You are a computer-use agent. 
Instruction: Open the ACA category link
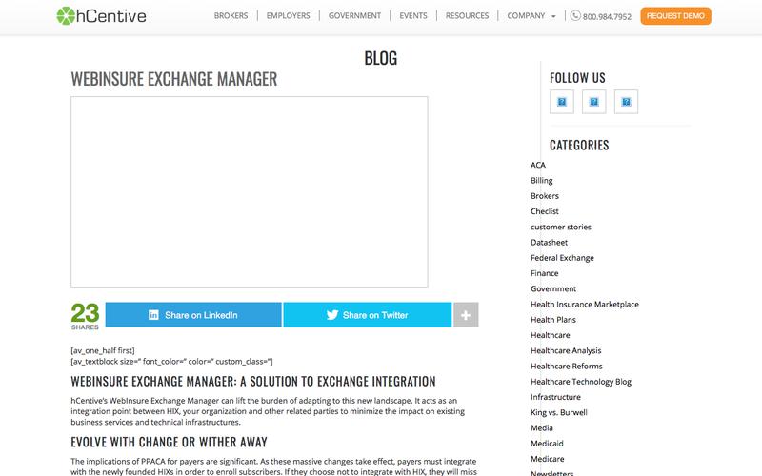pyautogui.click(x=538, y=165)
